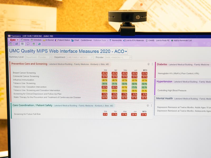Click Tobacco Use: Screening Mar 90 % cell
211x158 pixels.
pyautogui.click(x=104, y=84)
